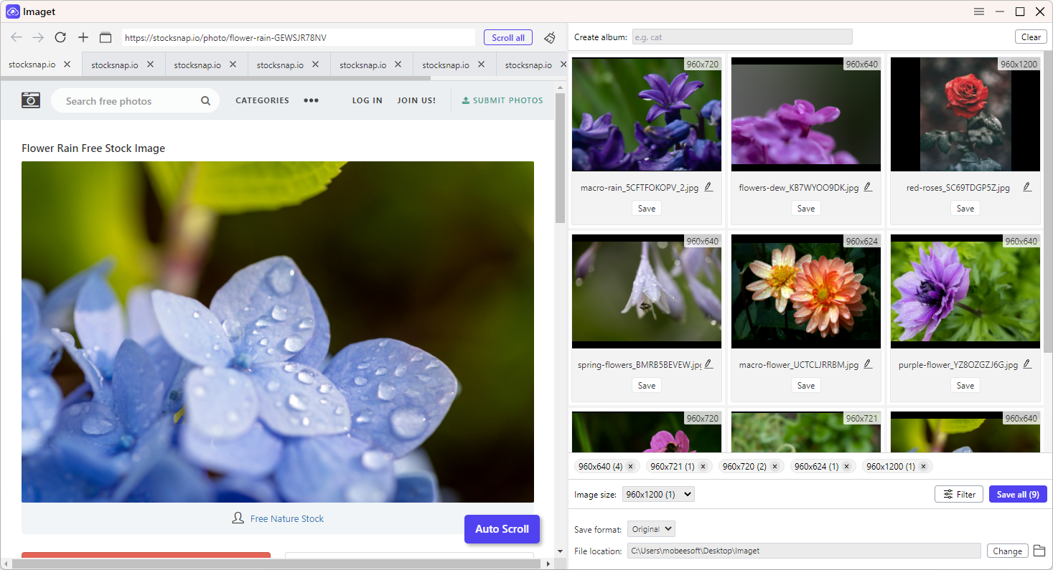Switch to the sixth stocksnap.io tab
This screenshot has height=570, width=1053.
click(x=454, y=64)
